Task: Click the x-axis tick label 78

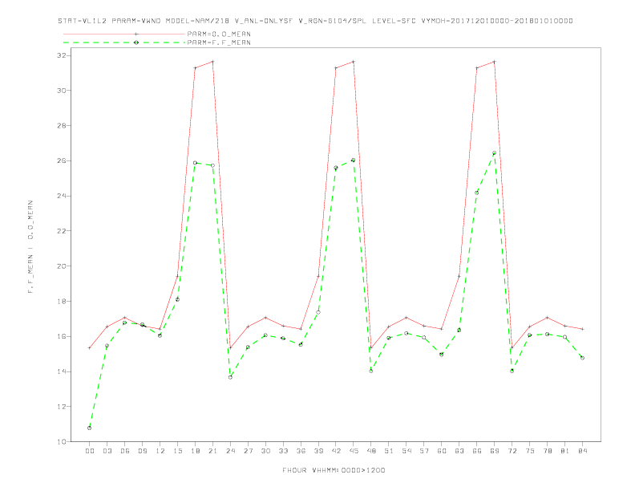Action: [x=547, y=451]
